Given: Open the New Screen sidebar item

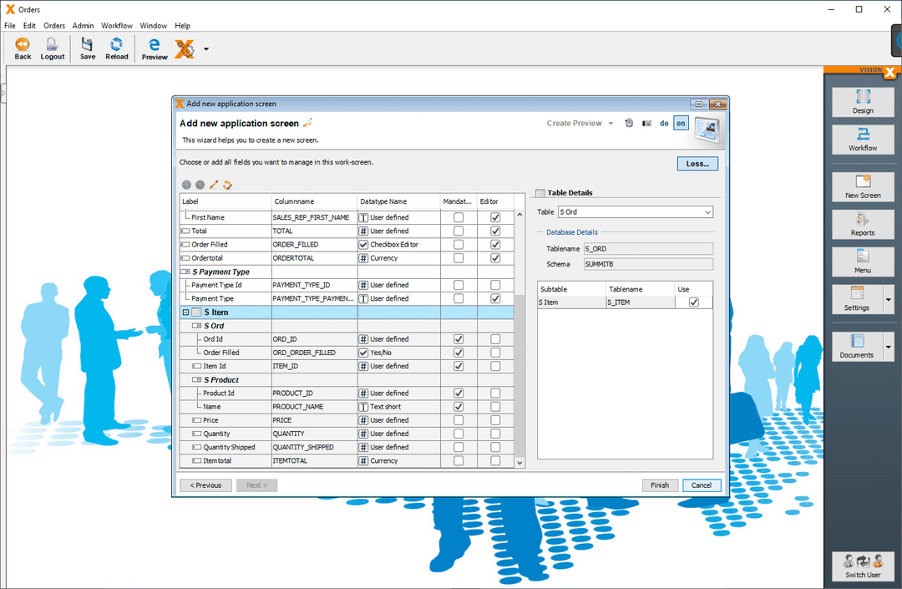Looking at the screenshot, I should coord(863,186).
